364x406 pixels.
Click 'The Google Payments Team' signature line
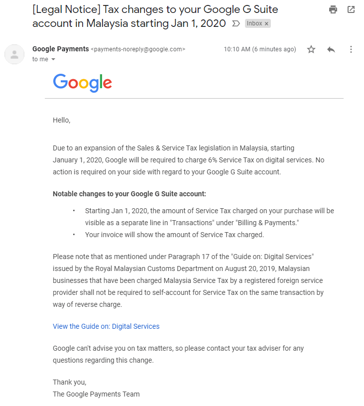point(96,394)
